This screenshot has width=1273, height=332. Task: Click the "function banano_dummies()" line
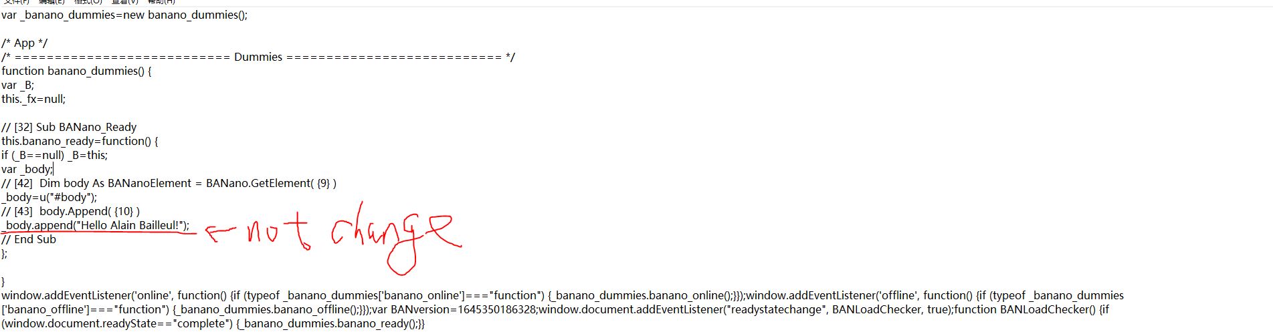pyautogui.click(x=76, y=71)
